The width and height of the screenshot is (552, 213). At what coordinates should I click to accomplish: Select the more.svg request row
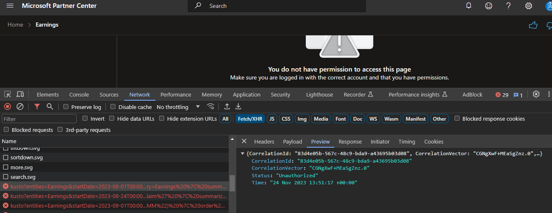(x=114, y=167)
